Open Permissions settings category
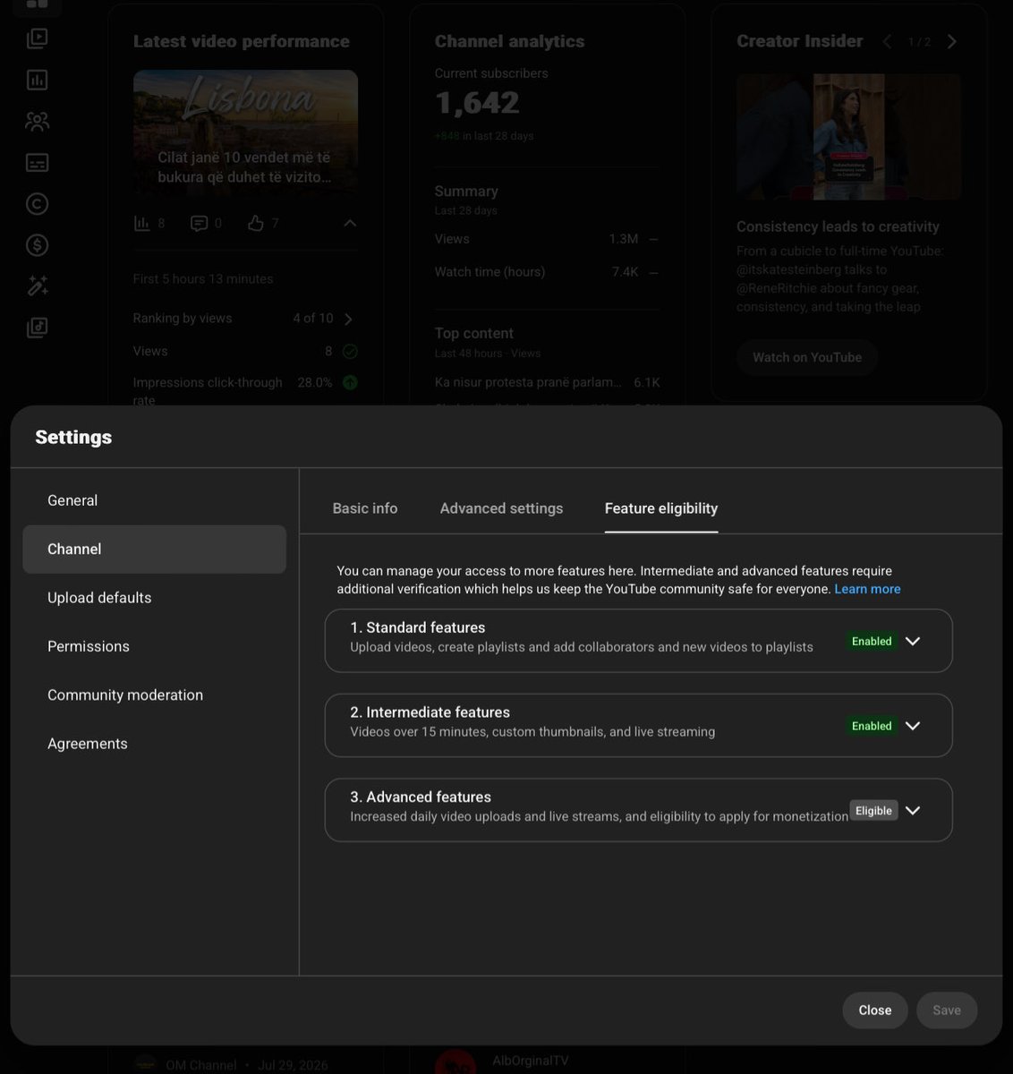The height and width of the screenshot is (1074, 1013). [x=154, y=646]
